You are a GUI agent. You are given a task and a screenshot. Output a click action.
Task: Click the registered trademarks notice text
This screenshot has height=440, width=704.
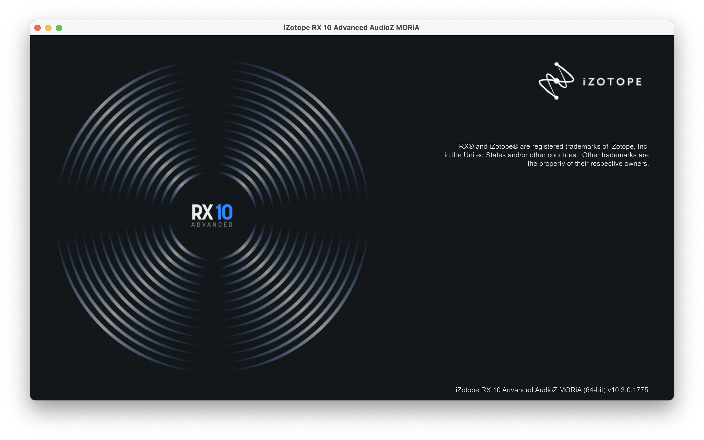tap(547, 155)
